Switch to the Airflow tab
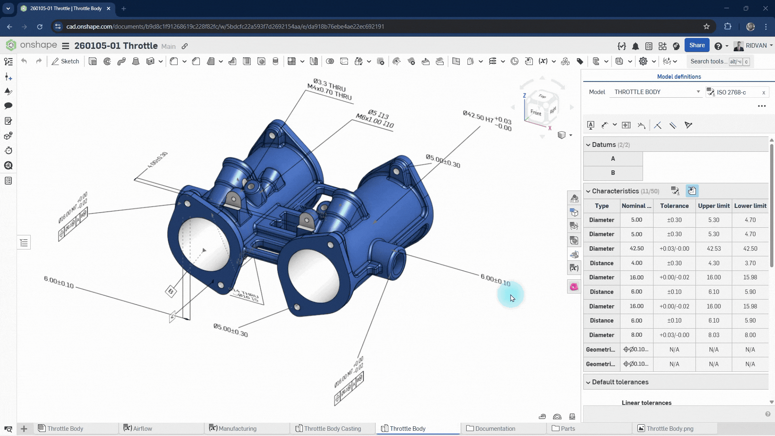Screen dimensions: 775x436 pyautogui.click(x=142, y=428)
